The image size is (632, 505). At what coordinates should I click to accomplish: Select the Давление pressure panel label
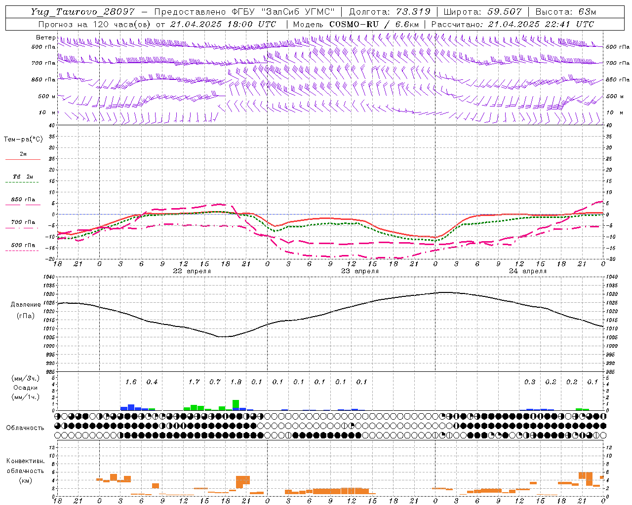[26, 305]
